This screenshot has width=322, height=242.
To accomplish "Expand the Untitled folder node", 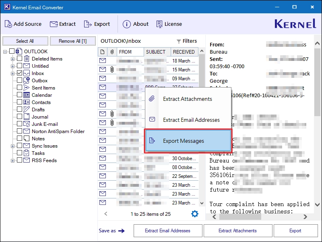I will click(12, 66).
